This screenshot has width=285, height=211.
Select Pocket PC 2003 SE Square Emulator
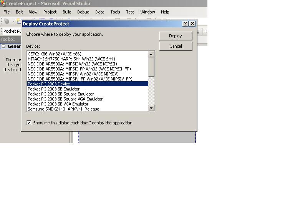tap(88, 94)
